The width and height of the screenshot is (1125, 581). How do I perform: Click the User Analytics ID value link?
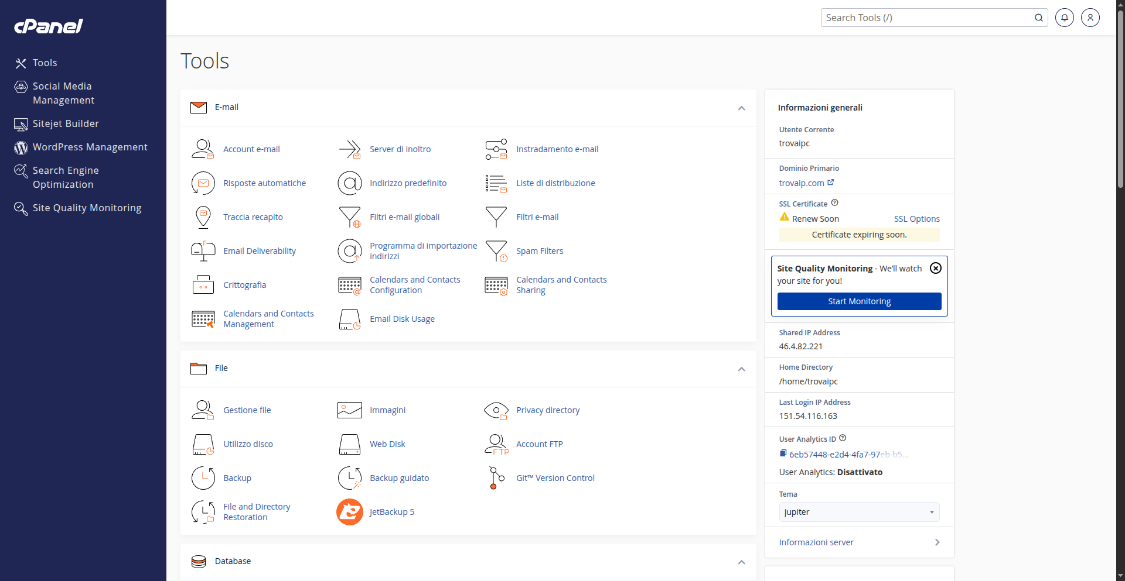[x=848, y=455]
